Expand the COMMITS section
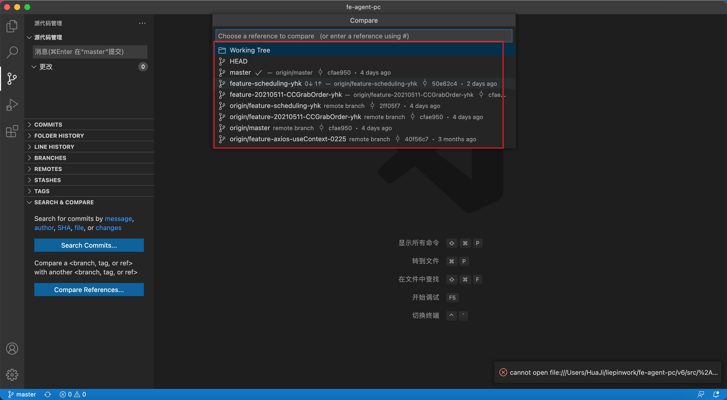 (x=48, y=125)
